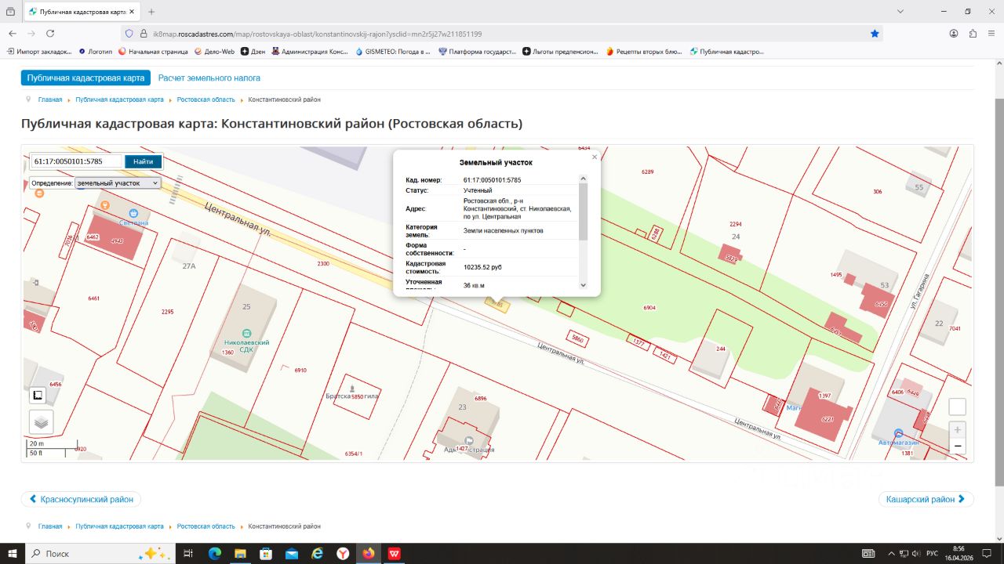
Task: Open the GISMETEO weather bookmark
Action: 393,52
